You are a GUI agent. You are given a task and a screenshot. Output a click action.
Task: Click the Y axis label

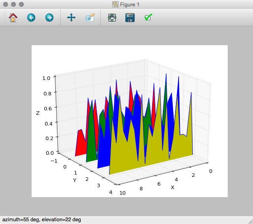pyautogui.click(x=75, y=180)
